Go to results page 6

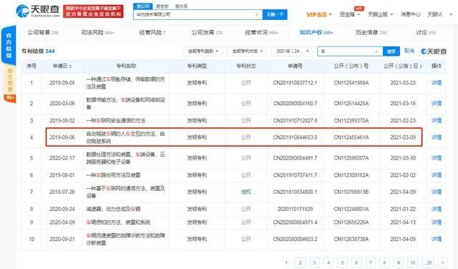point(356,263)
